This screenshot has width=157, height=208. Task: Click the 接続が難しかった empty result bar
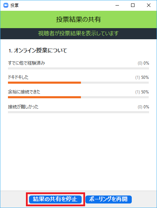[x=78, y=112]
